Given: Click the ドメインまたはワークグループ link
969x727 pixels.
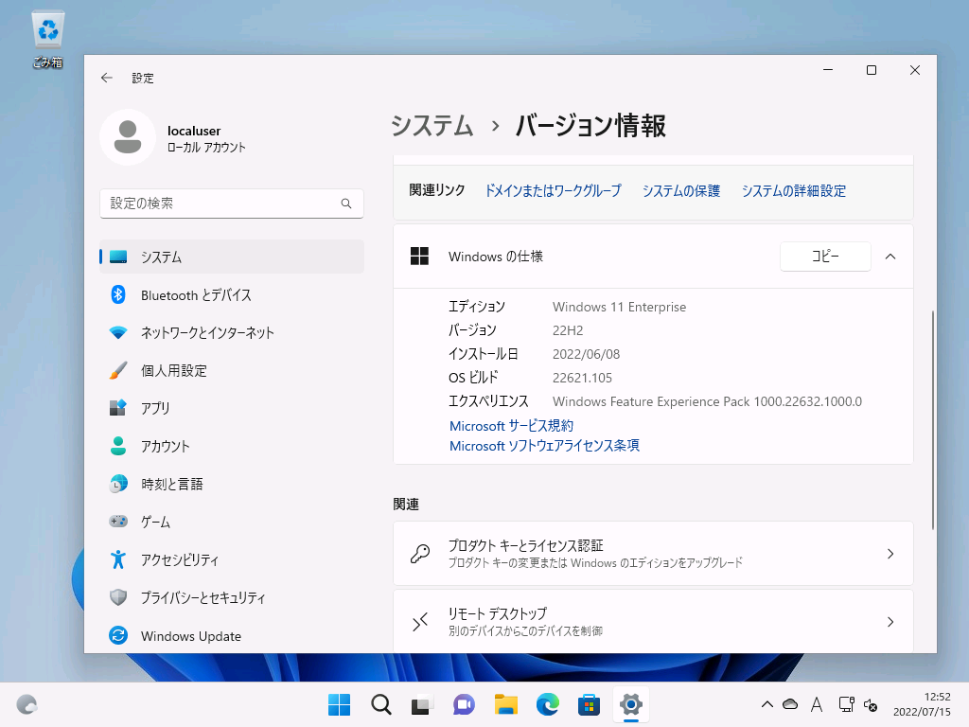Looking at the screenshot, I should pos(553,190).
